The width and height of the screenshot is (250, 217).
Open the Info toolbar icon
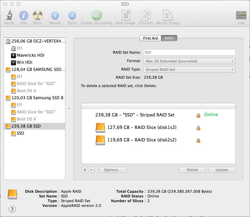(x=24, y=15)
